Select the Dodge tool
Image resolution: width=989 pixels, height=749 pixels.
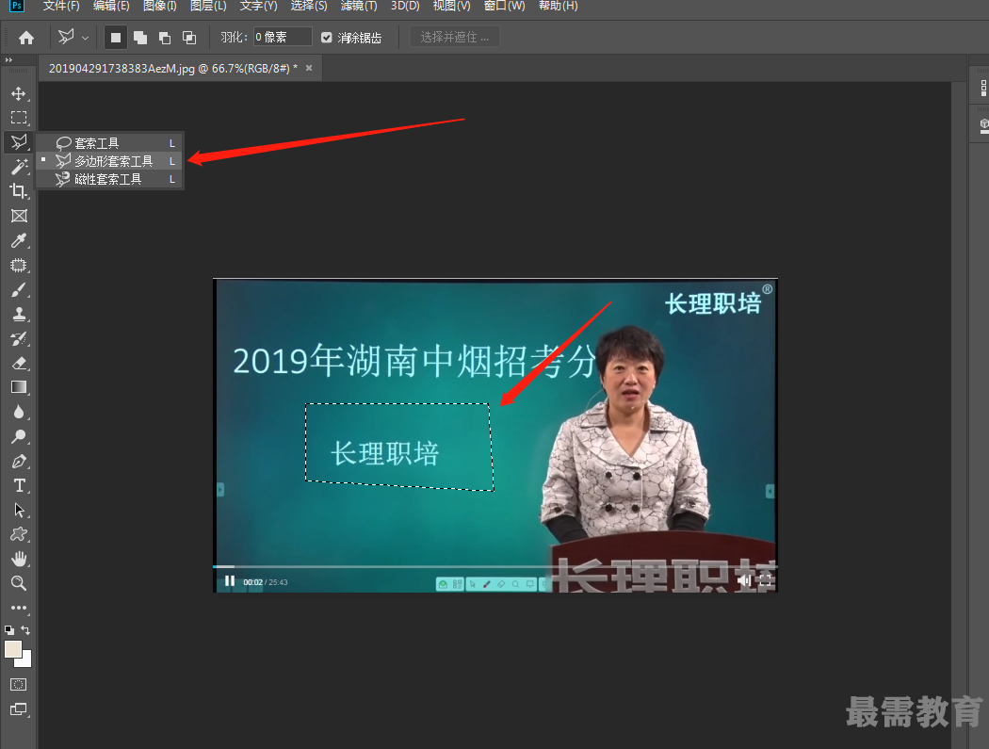click(x=18, y=436)
